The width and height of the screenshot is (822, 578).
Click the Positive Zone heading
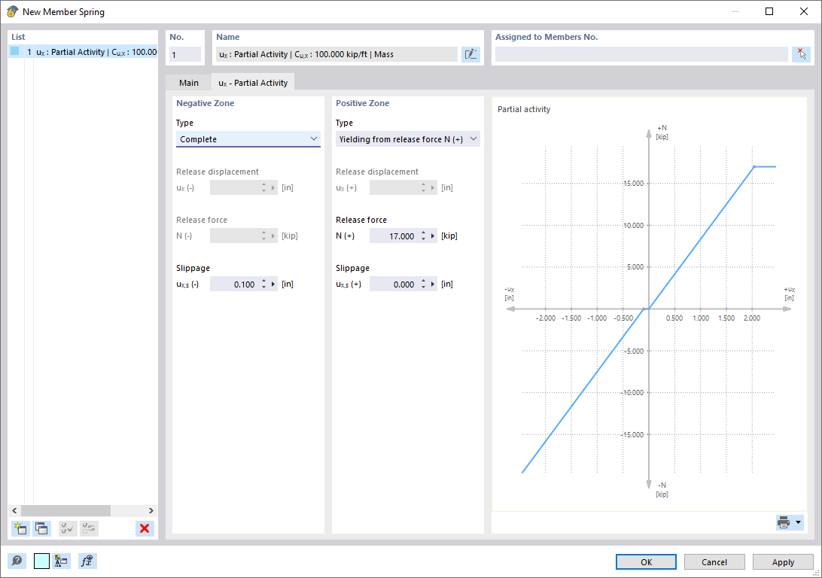(362, 103)
